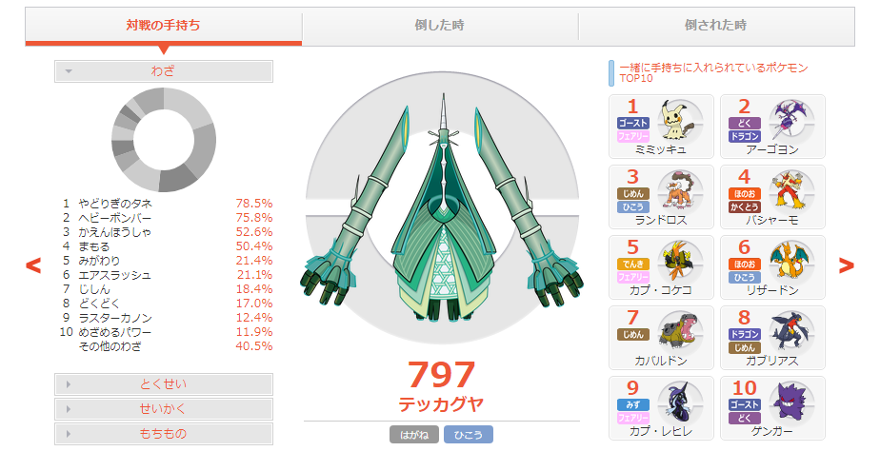Expand the とくせい ability section
Viewport: 880px width, 471px height.
tap(163, 384)
